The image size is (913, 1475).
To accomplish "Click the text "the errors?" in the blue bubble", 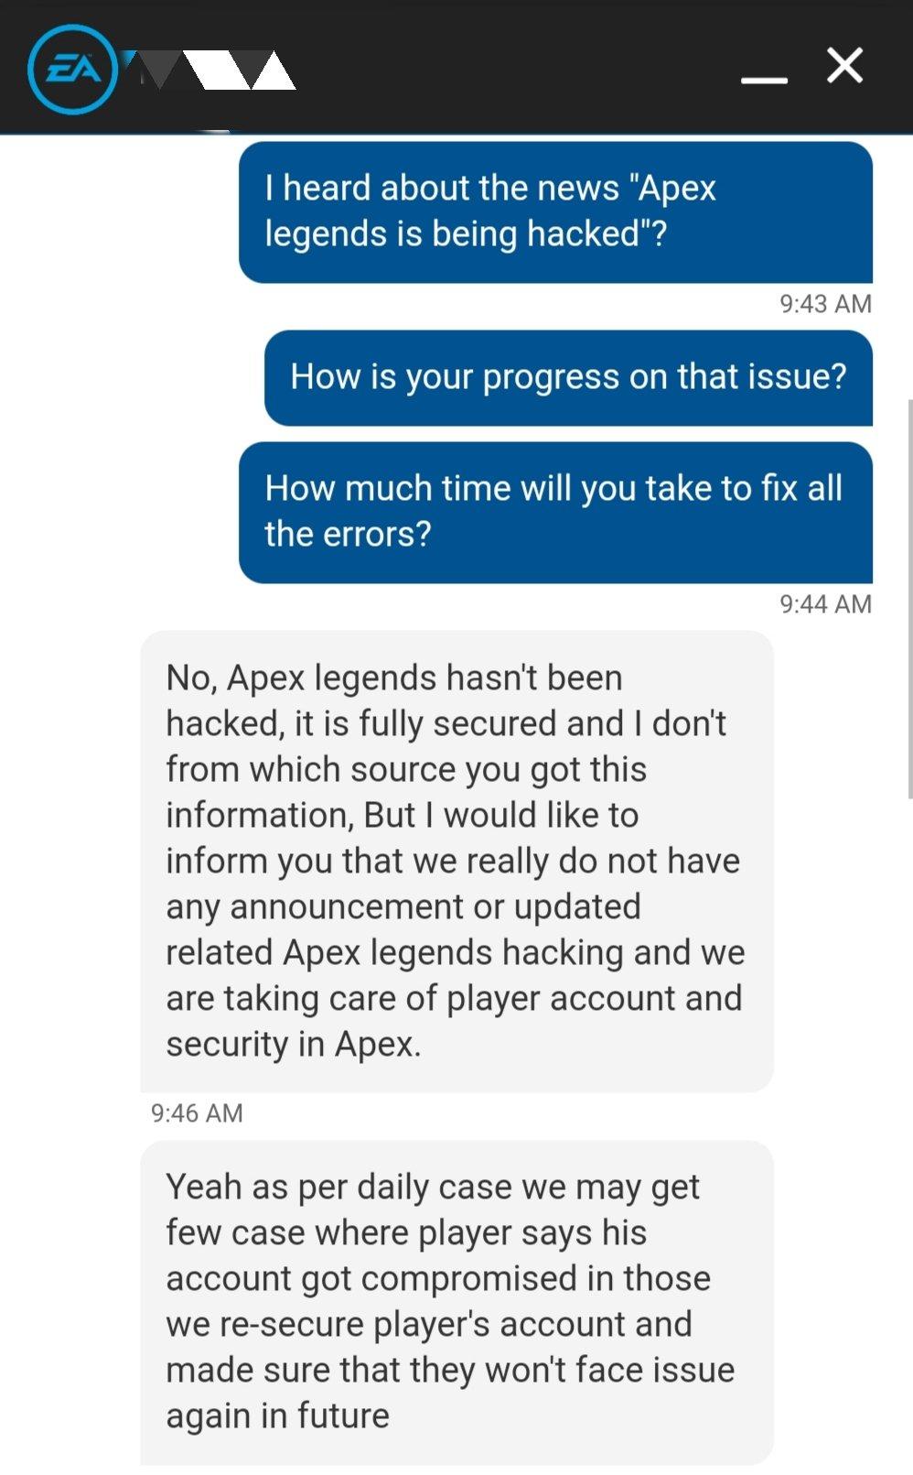I will coord(348,535).
